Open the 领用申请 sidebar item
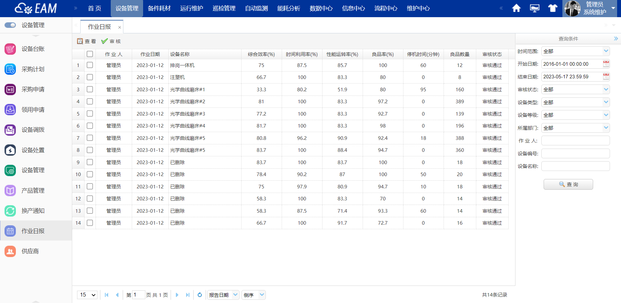This screenshot has width=621, height=303. click(x=36, y=110)
